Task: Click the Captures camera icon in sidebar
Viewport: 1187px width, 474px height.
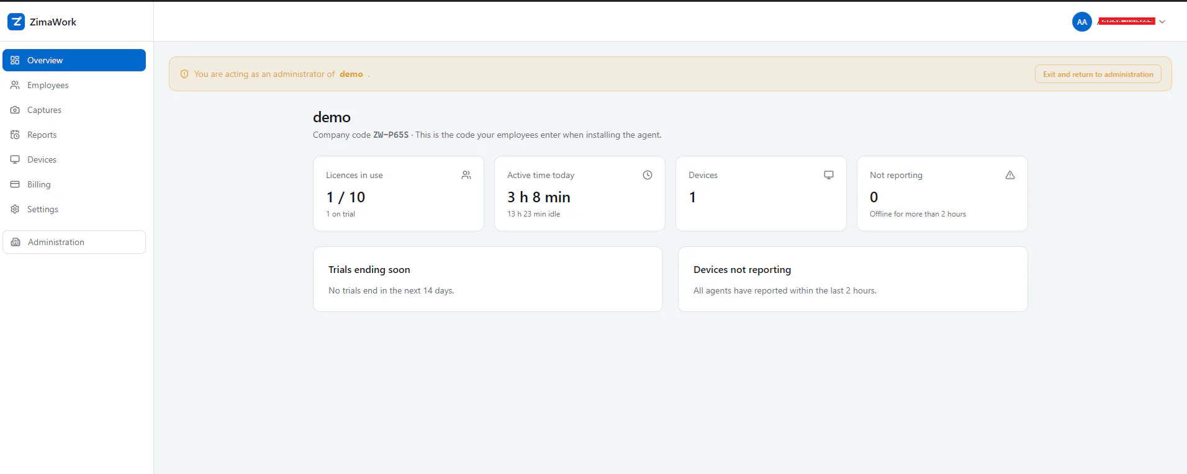Action: (x=15, y=110)
